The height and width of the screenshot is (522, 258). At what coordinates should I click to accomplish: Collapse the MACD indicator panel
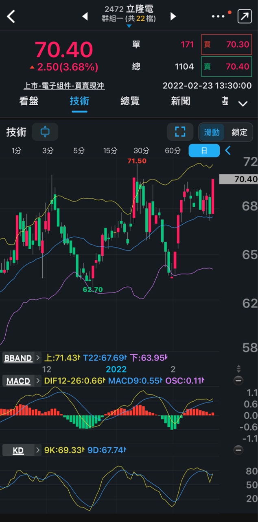point(238,380)
